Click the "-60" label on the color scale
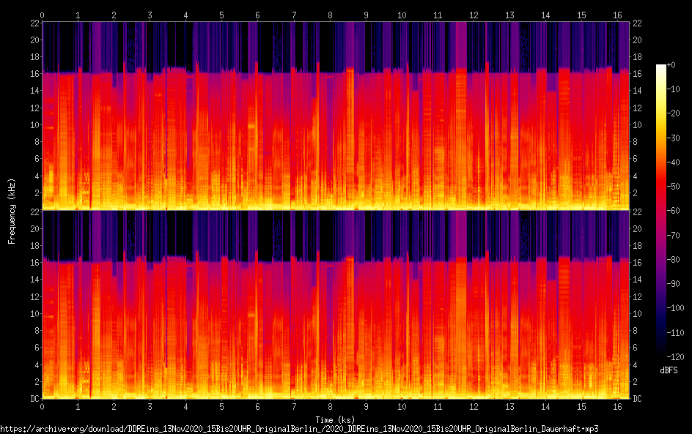Screen dimensions: 692x434 tap(673, 211)
